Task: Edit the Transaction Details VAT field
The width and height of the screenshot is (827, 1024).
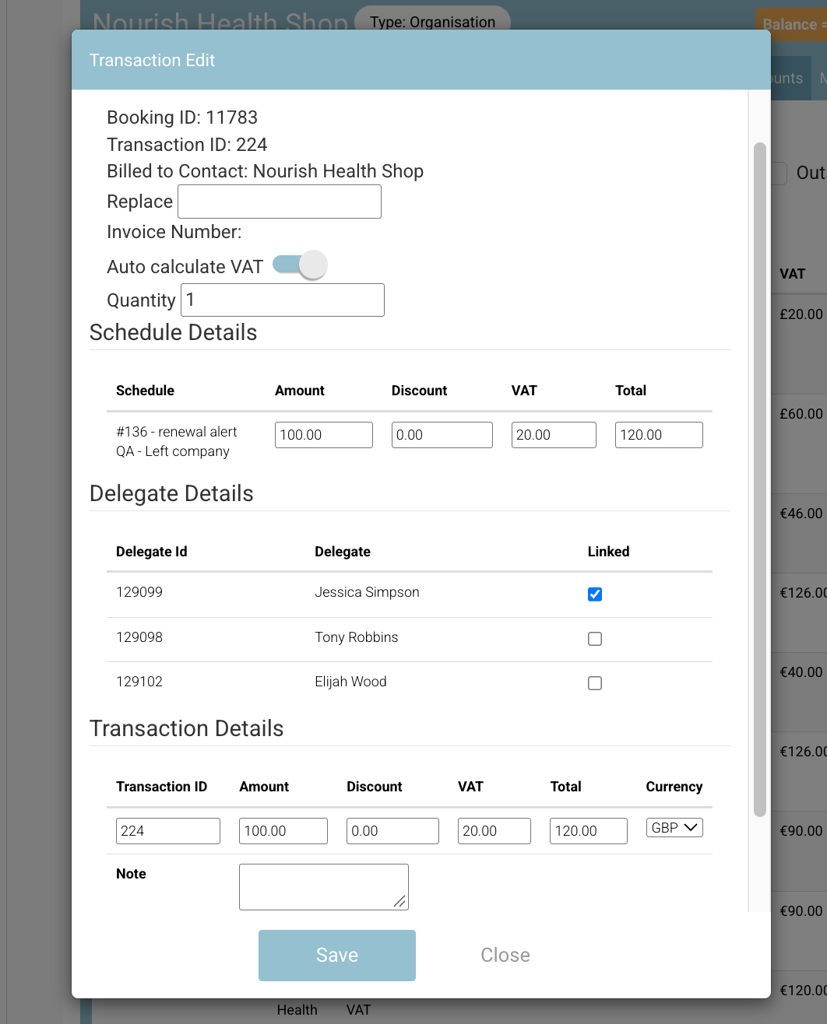Action: pos(494,831)
